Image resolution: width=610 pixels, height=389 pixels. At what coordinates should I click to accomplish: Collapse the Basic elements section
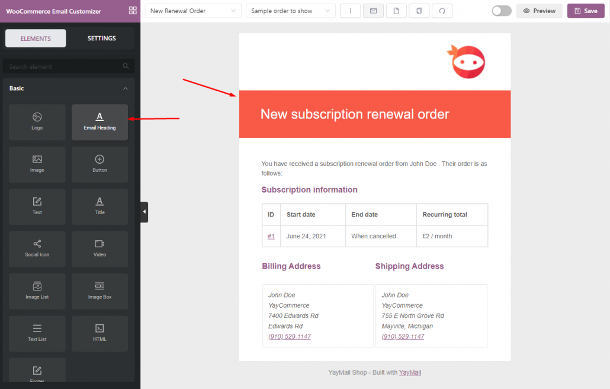click(126, 88)
